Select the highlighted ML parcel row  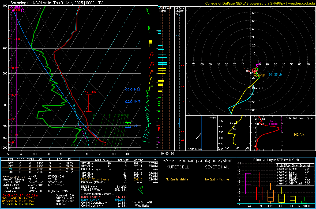click(x=40, y=169)
